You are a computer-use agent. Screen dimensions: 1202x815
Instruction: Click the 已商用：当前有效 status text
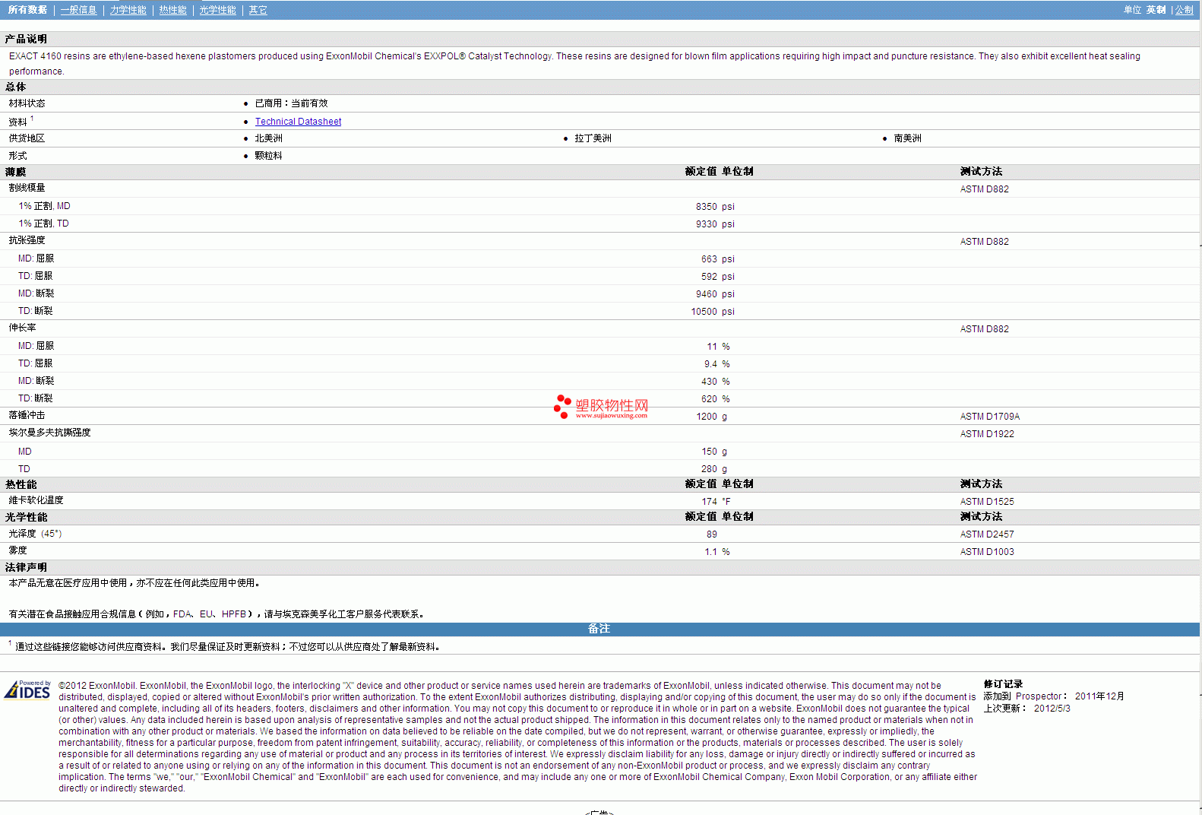coord(291,103)
